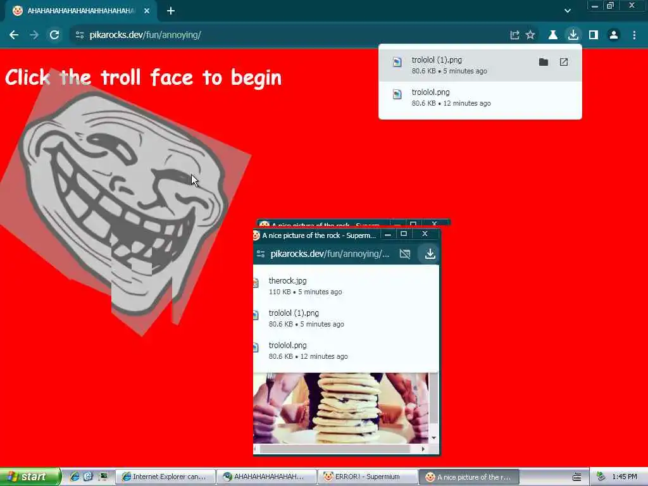This screenshot has width=648, height=486.
Task: Click the second quick launch icon
Action: (x=88, y=477)
